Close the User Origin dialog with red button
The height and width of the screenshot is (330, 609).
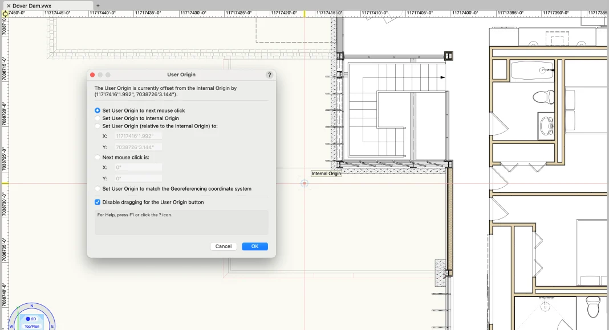(x=92, y=75)
